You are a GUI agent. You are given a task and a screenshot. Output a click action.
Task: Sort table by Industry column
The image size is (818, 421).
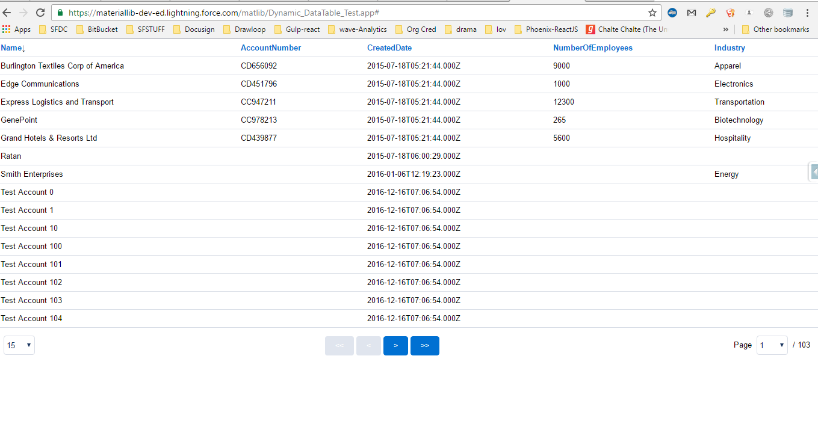tap(730, 48)
